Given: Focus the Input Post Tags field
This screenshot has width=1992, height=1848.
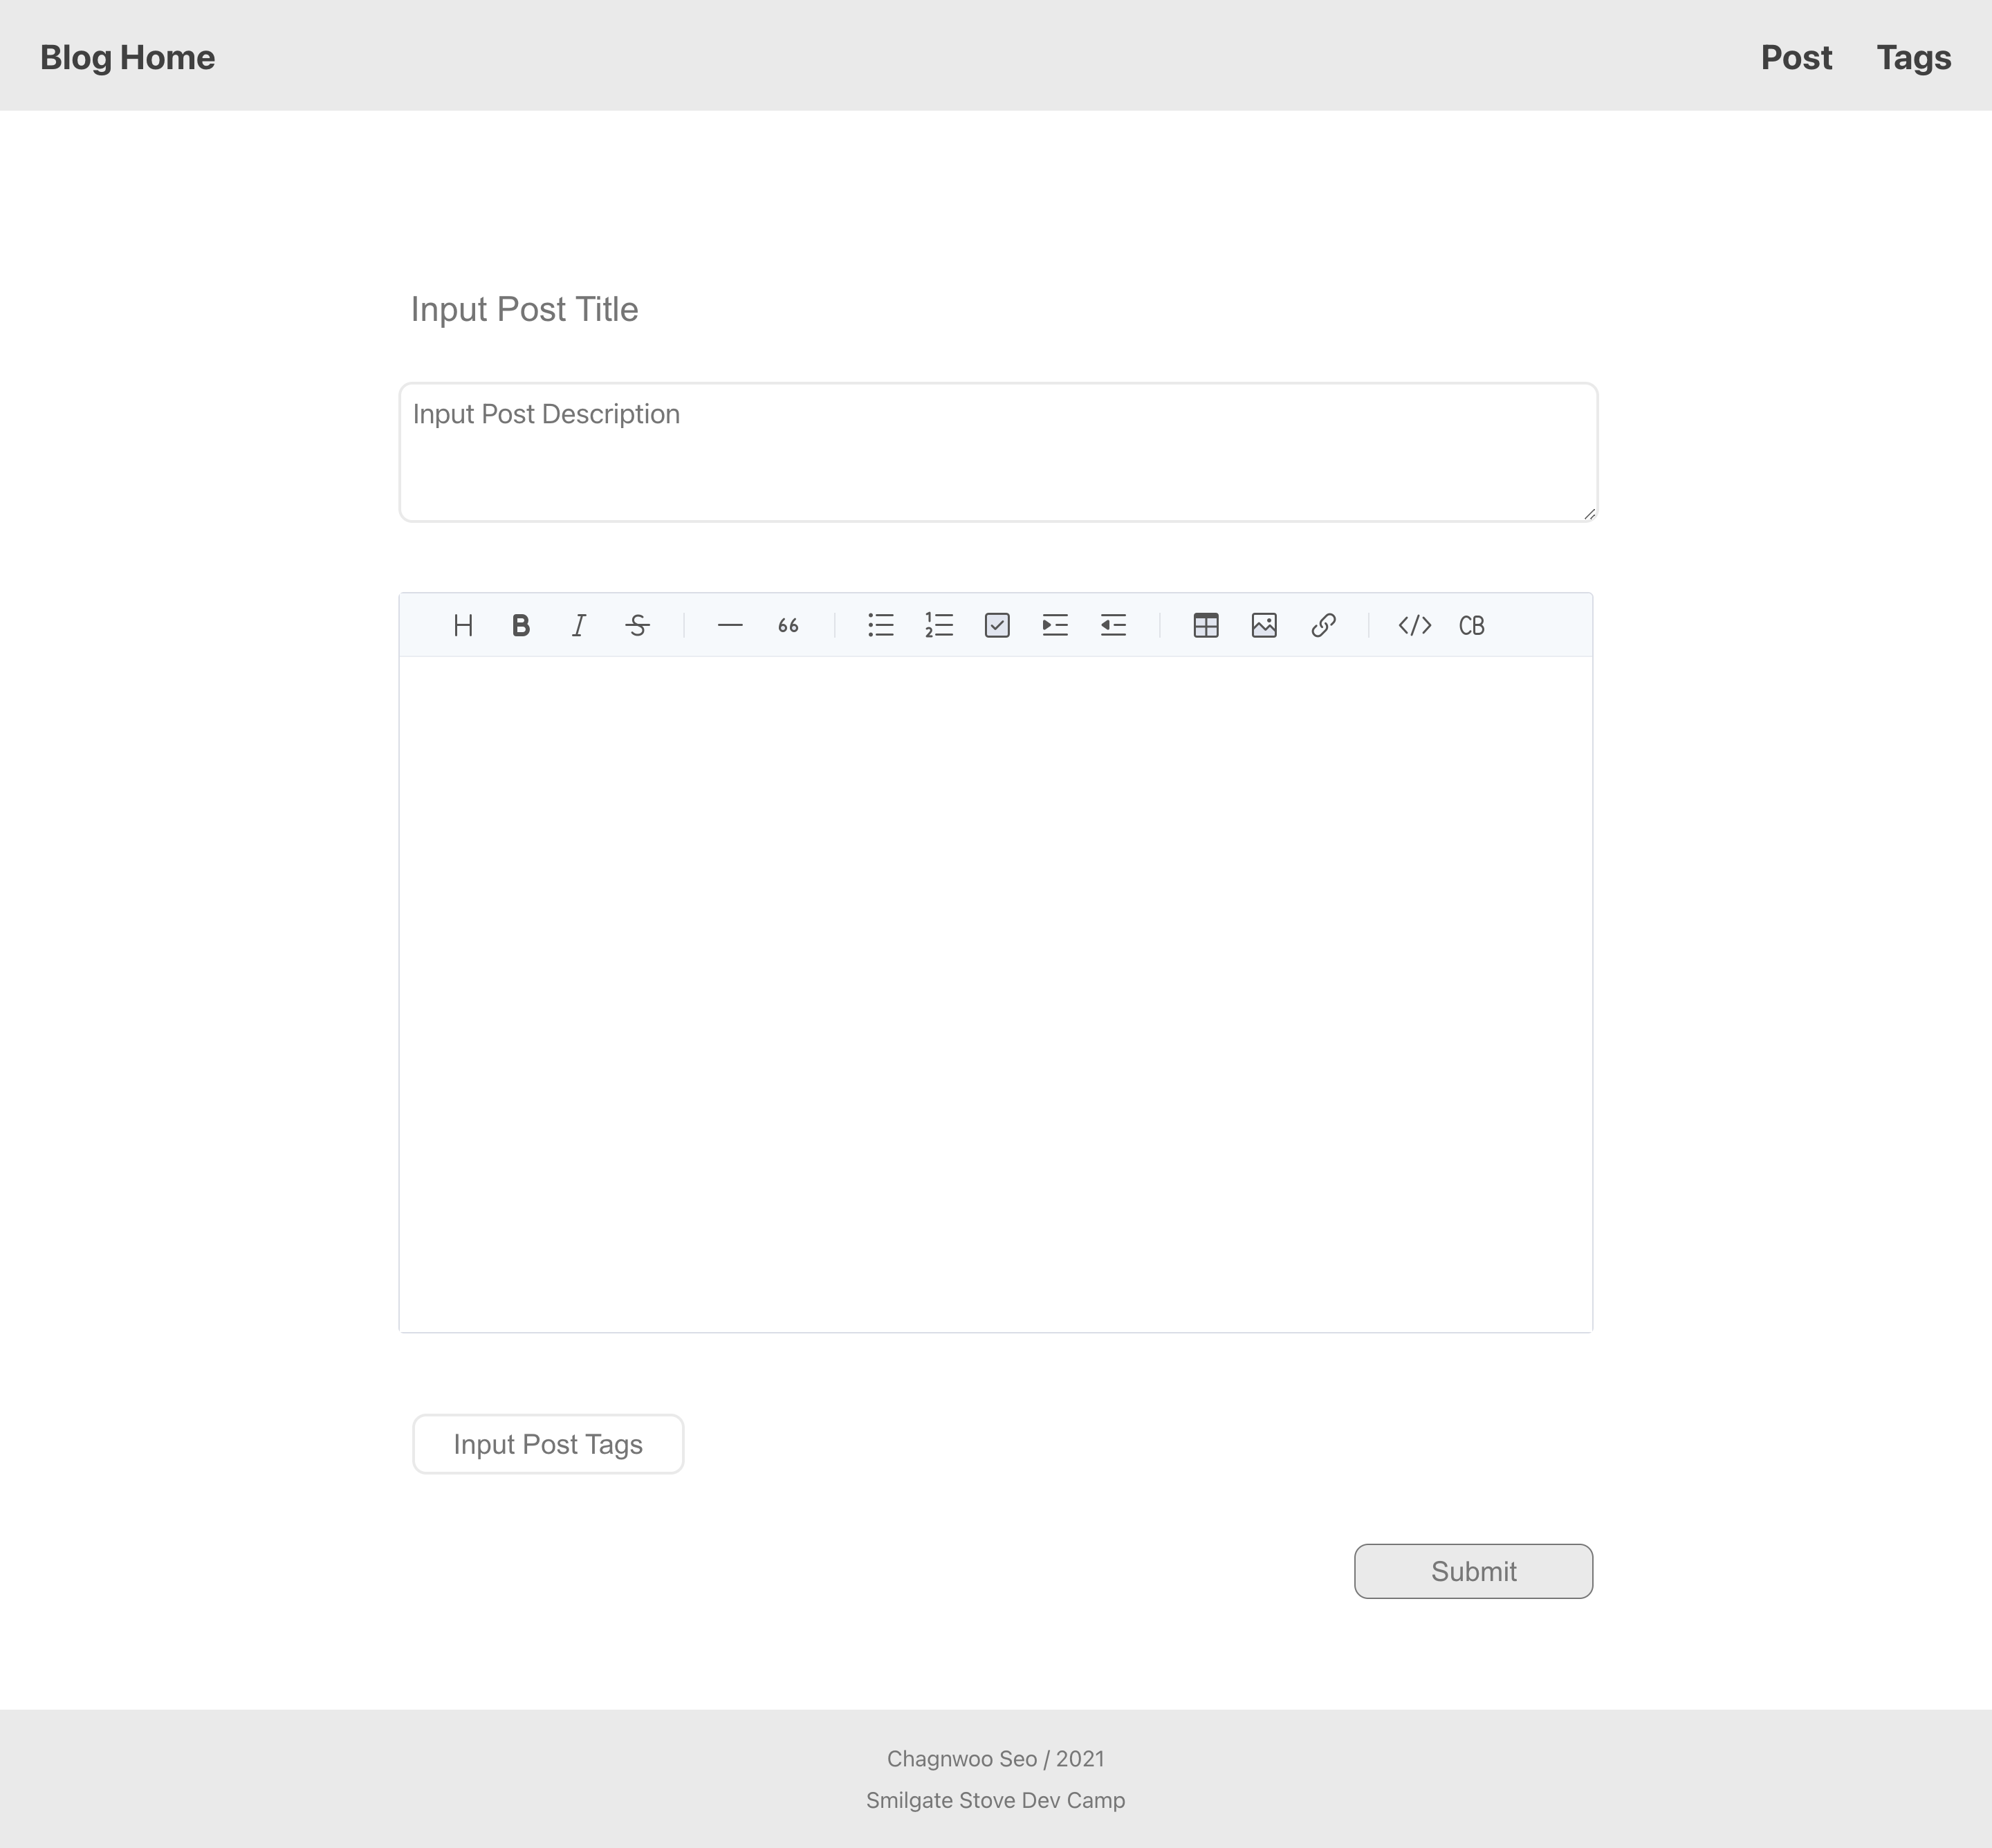Looking at the screenshot, I should [548, 1444].
